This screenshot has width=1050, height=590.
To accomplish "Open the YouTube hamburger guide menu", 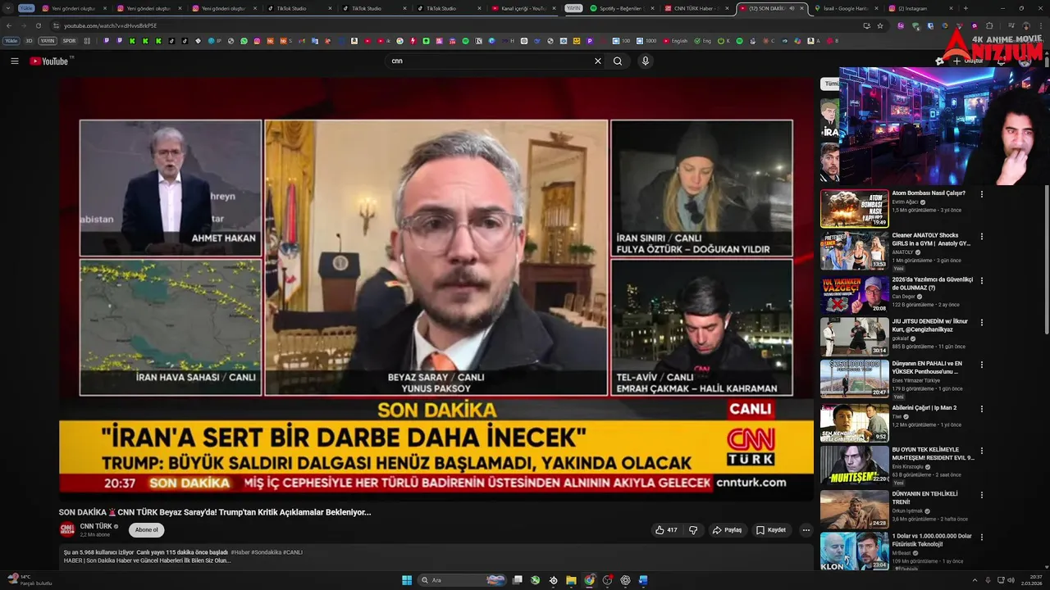I will point(14,61).
